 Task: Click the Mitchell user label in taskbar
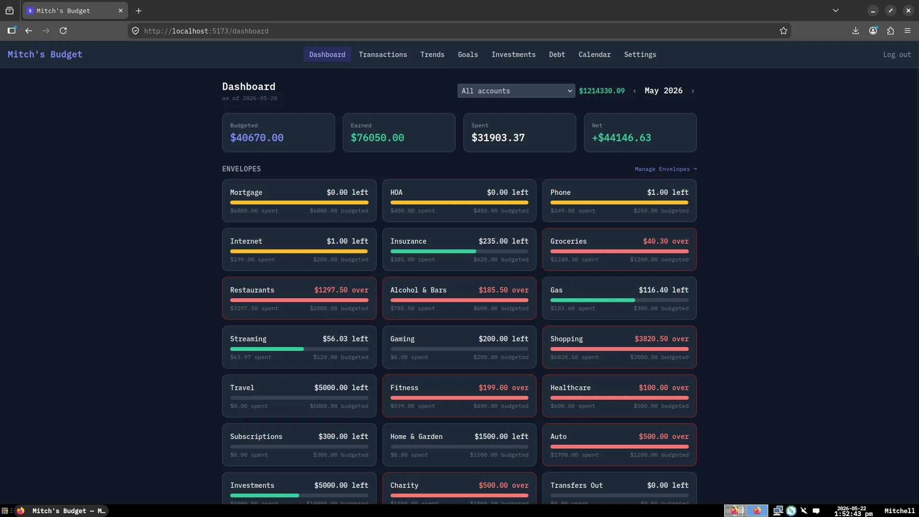pyautogui.click(x=899, y=511)
